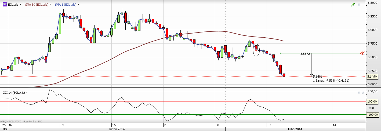This screenshot has width=381, height=131.
Task: Click the red arrow marker inside the circled candle
Action: pos(256,50)
